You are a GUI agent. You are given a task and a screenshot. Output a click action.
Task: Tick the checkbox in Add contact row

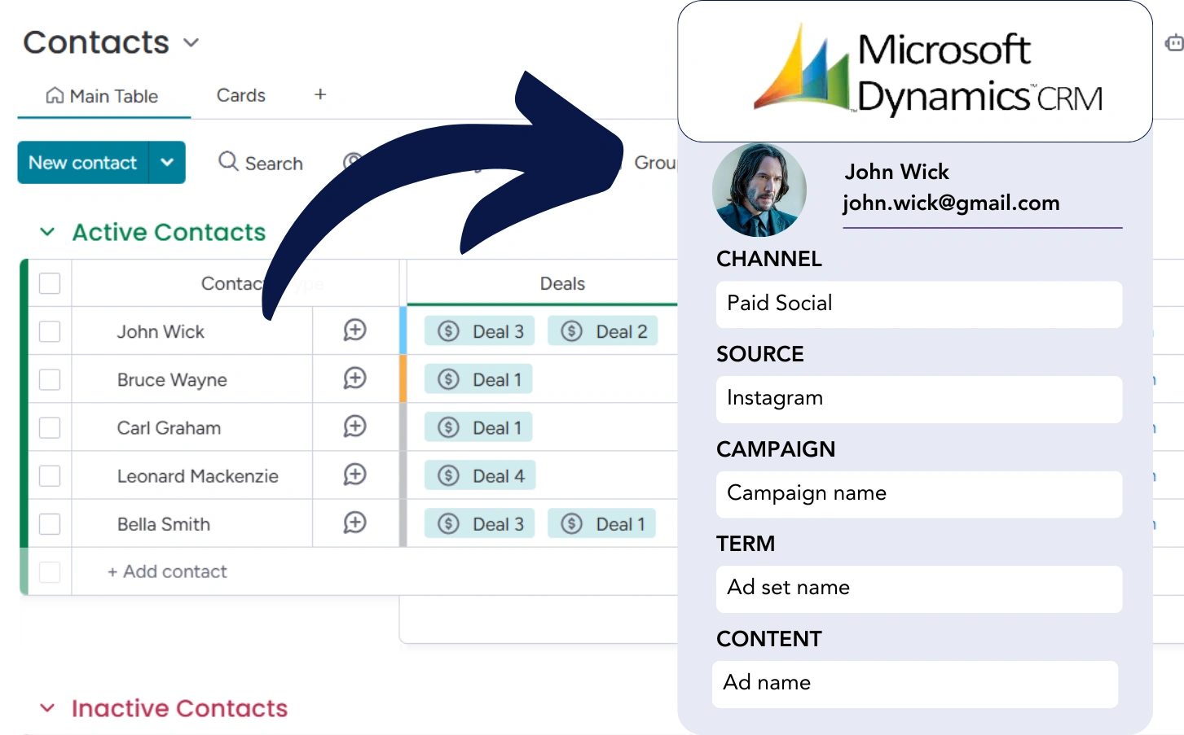[x=50, y=571]
